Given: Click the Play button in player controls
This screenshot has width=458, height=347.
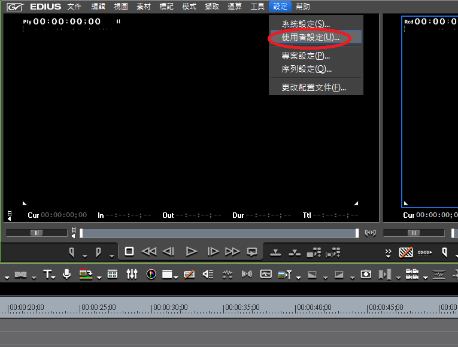Looking at the screenshot, I should (x=192, y=252).
